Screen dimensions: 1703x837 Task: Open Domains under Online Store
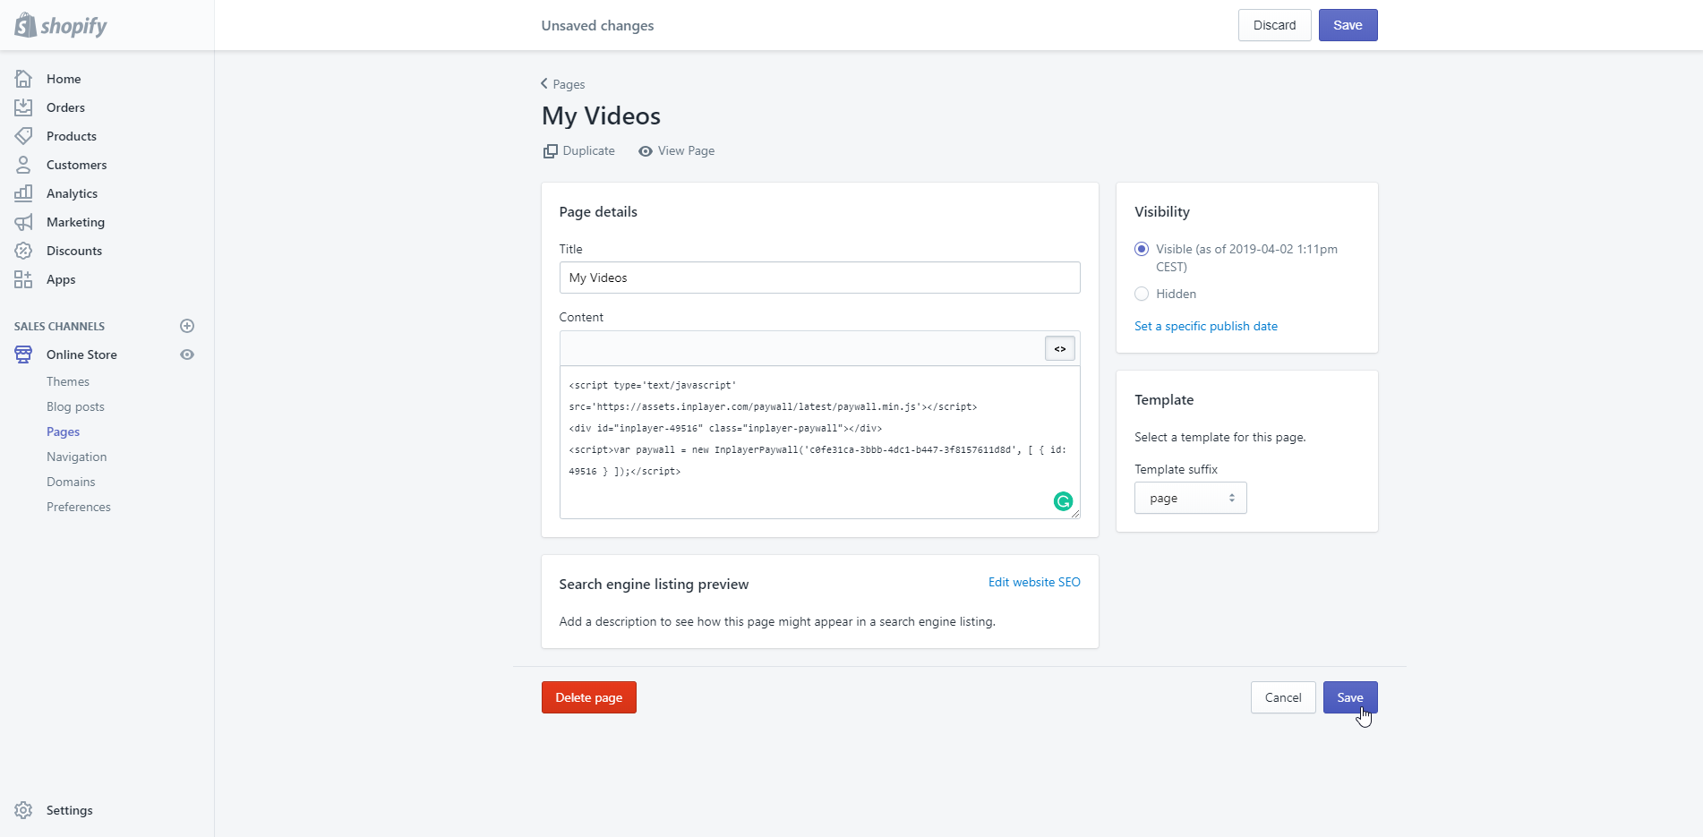(x=71, y=482)
